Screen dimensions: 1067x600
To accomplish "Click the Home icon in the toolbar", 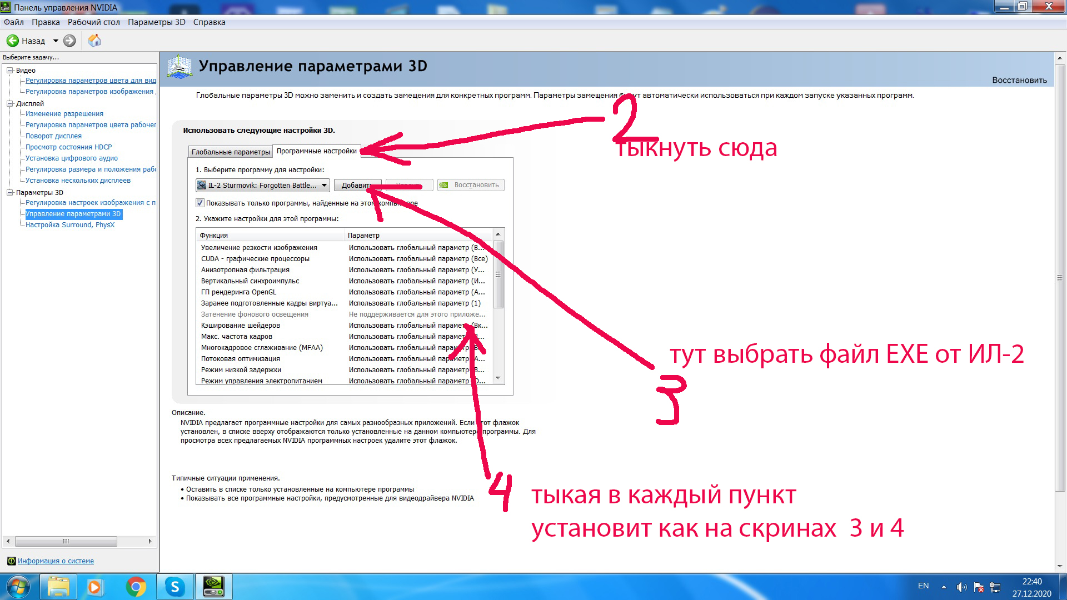I will pos(94,41).
